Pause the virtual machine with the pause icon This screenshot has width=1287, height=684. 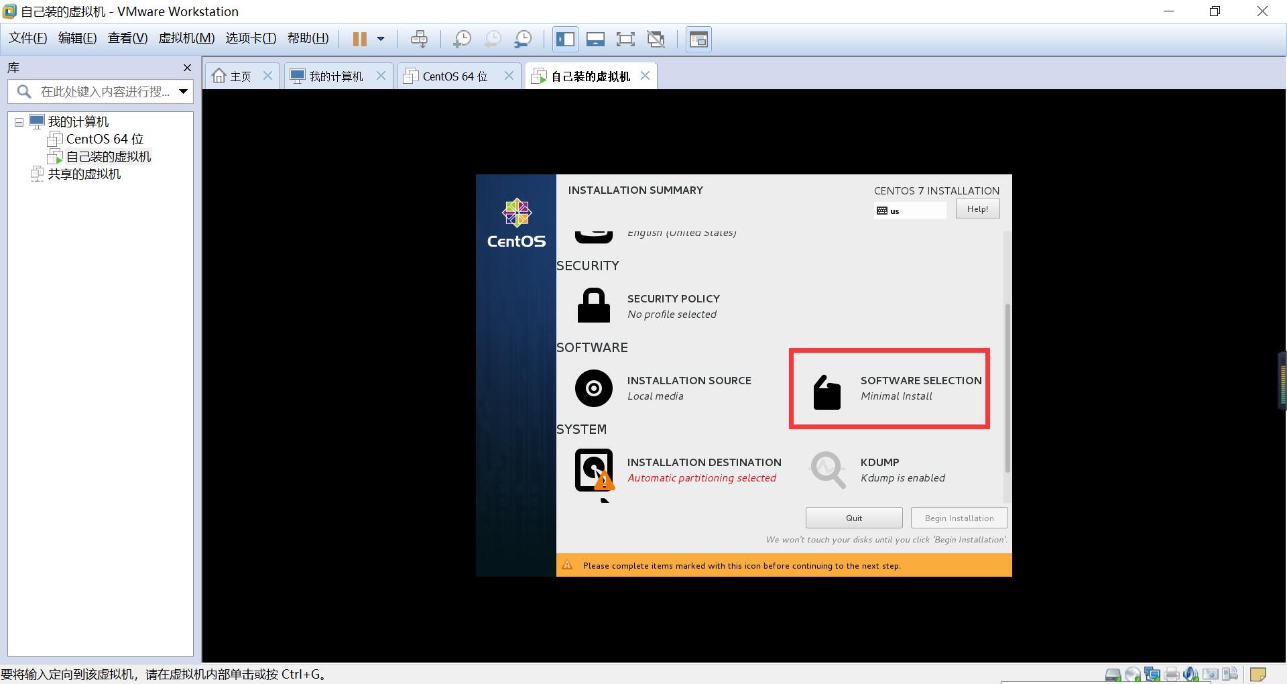coord(360,39)
